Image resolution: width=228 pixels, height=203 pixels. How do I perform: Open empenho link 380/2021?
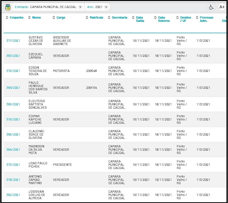(13, 88)
